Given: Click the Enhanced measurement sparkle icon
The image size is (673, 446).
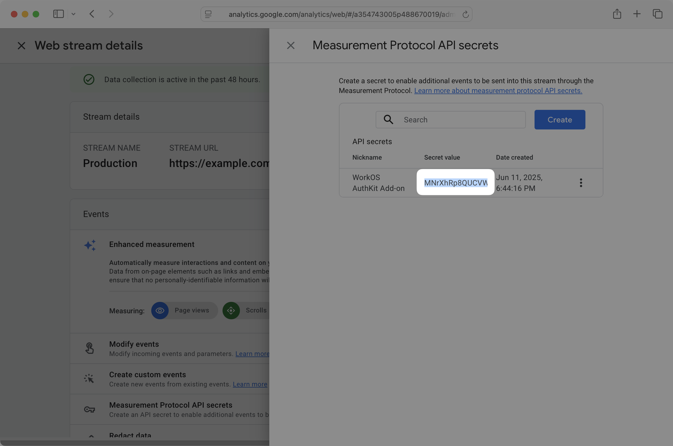Looking at the screenshot, I should (x=89, y=245).
